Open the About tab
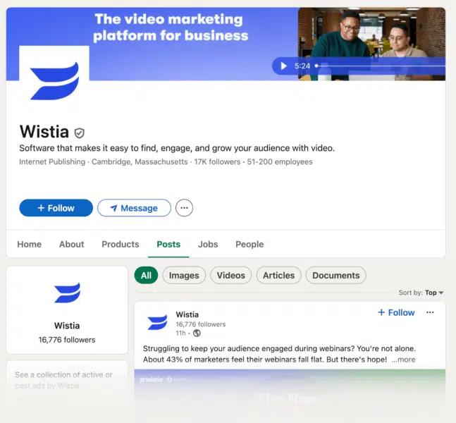Screen dimensions: 456x423 72,244
